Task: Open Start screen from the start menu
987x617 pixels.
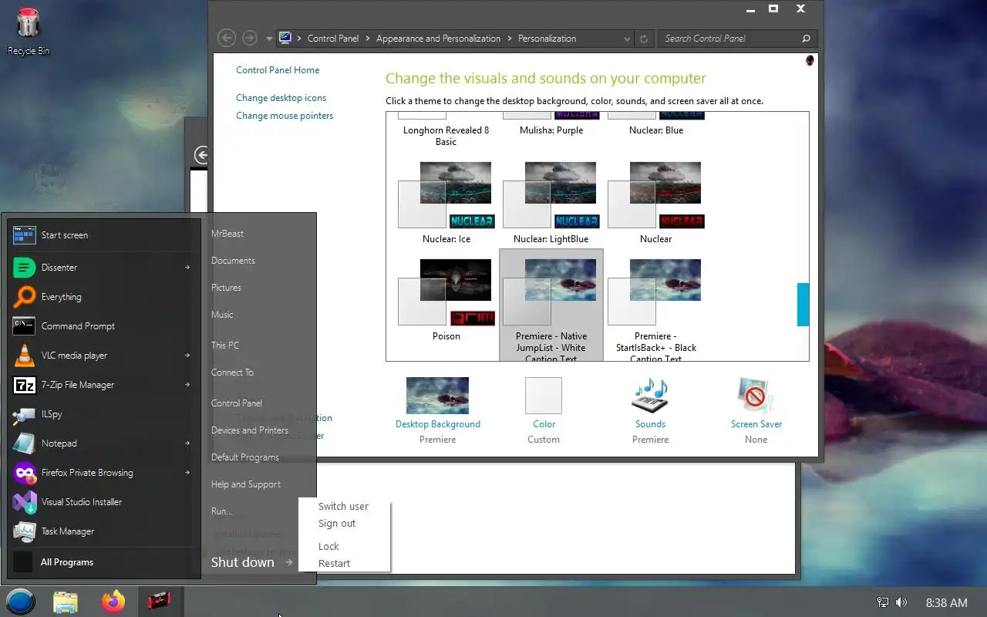Action: point(103,235)
